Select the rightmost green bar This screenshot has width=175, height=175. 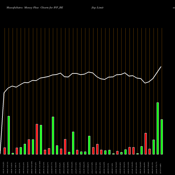click(x=162, y=137)
